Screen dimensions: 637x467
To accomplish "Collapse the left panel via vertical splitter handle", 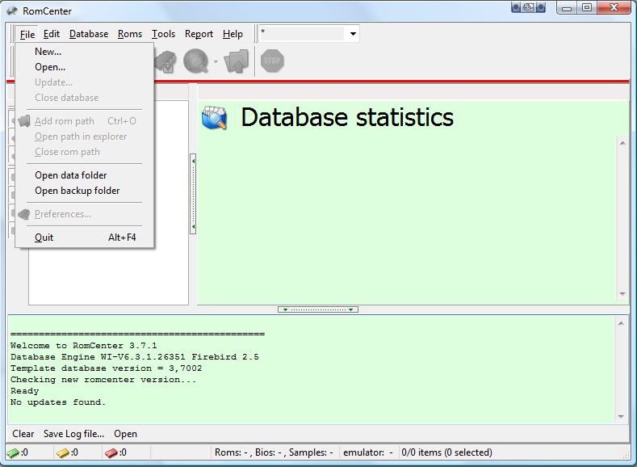I will click(193, 193).
